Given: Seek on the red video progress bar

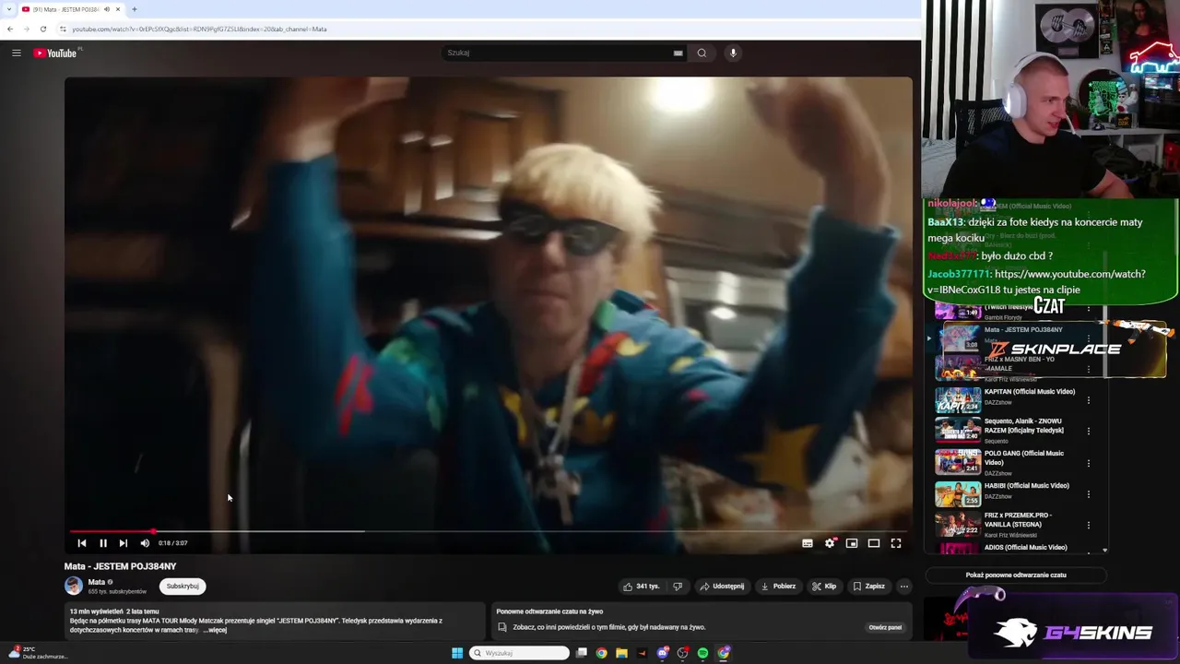Looking at the screenshot, I should point(488,531).
